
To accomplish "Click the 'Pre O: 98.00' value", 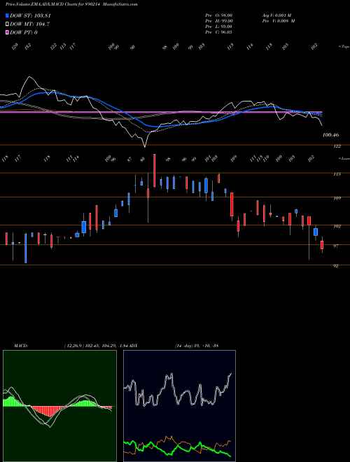I will tap(219, 15).
